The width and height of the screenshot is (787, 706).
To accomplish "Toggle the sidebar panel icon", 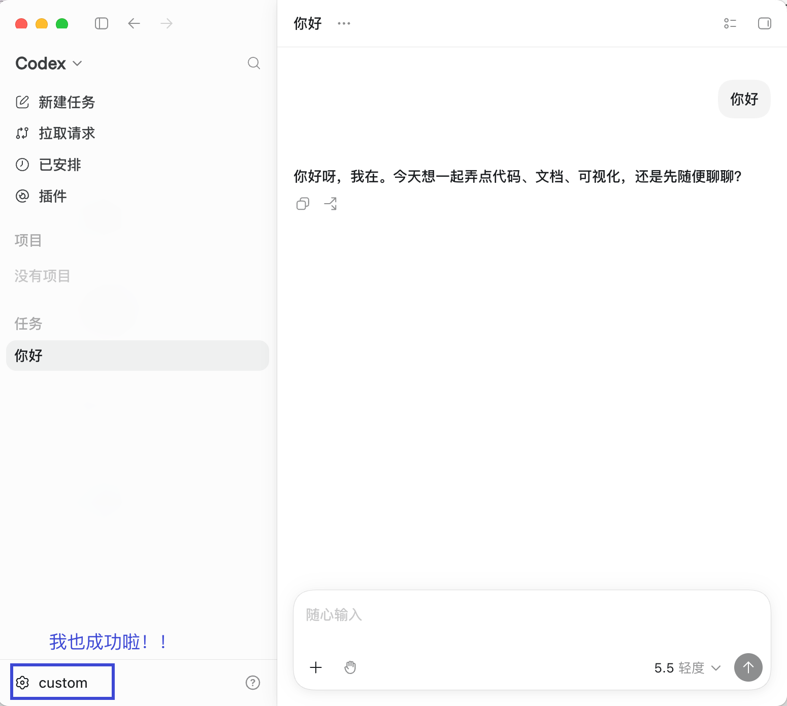I will [102, 23].
